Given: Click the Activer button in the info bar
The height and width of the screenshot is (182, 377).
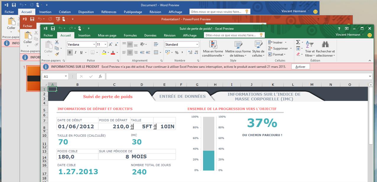Looking at the screenshot, I should (300, 67).
